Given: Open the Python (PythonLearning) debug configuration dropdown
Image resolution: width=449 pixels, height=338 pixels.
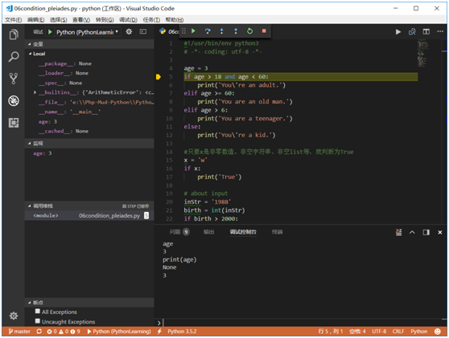Looking at the screenshot, I should pos(88,32).
